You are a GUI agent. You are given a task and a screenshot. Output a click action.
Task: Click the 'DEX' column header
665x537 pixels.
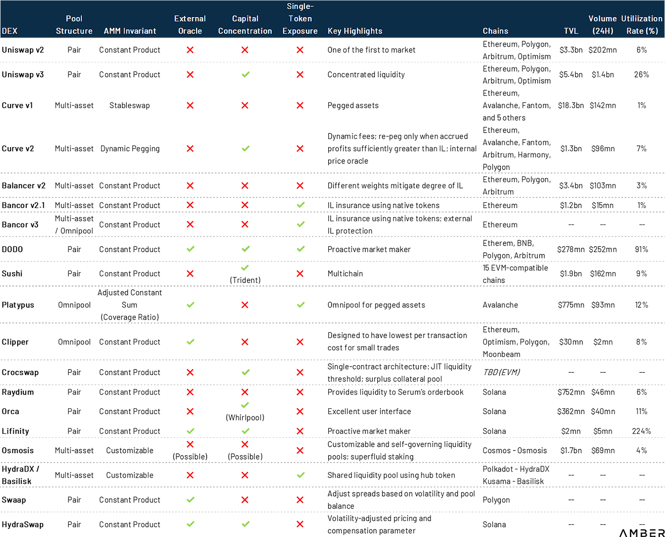pos(9,31)
